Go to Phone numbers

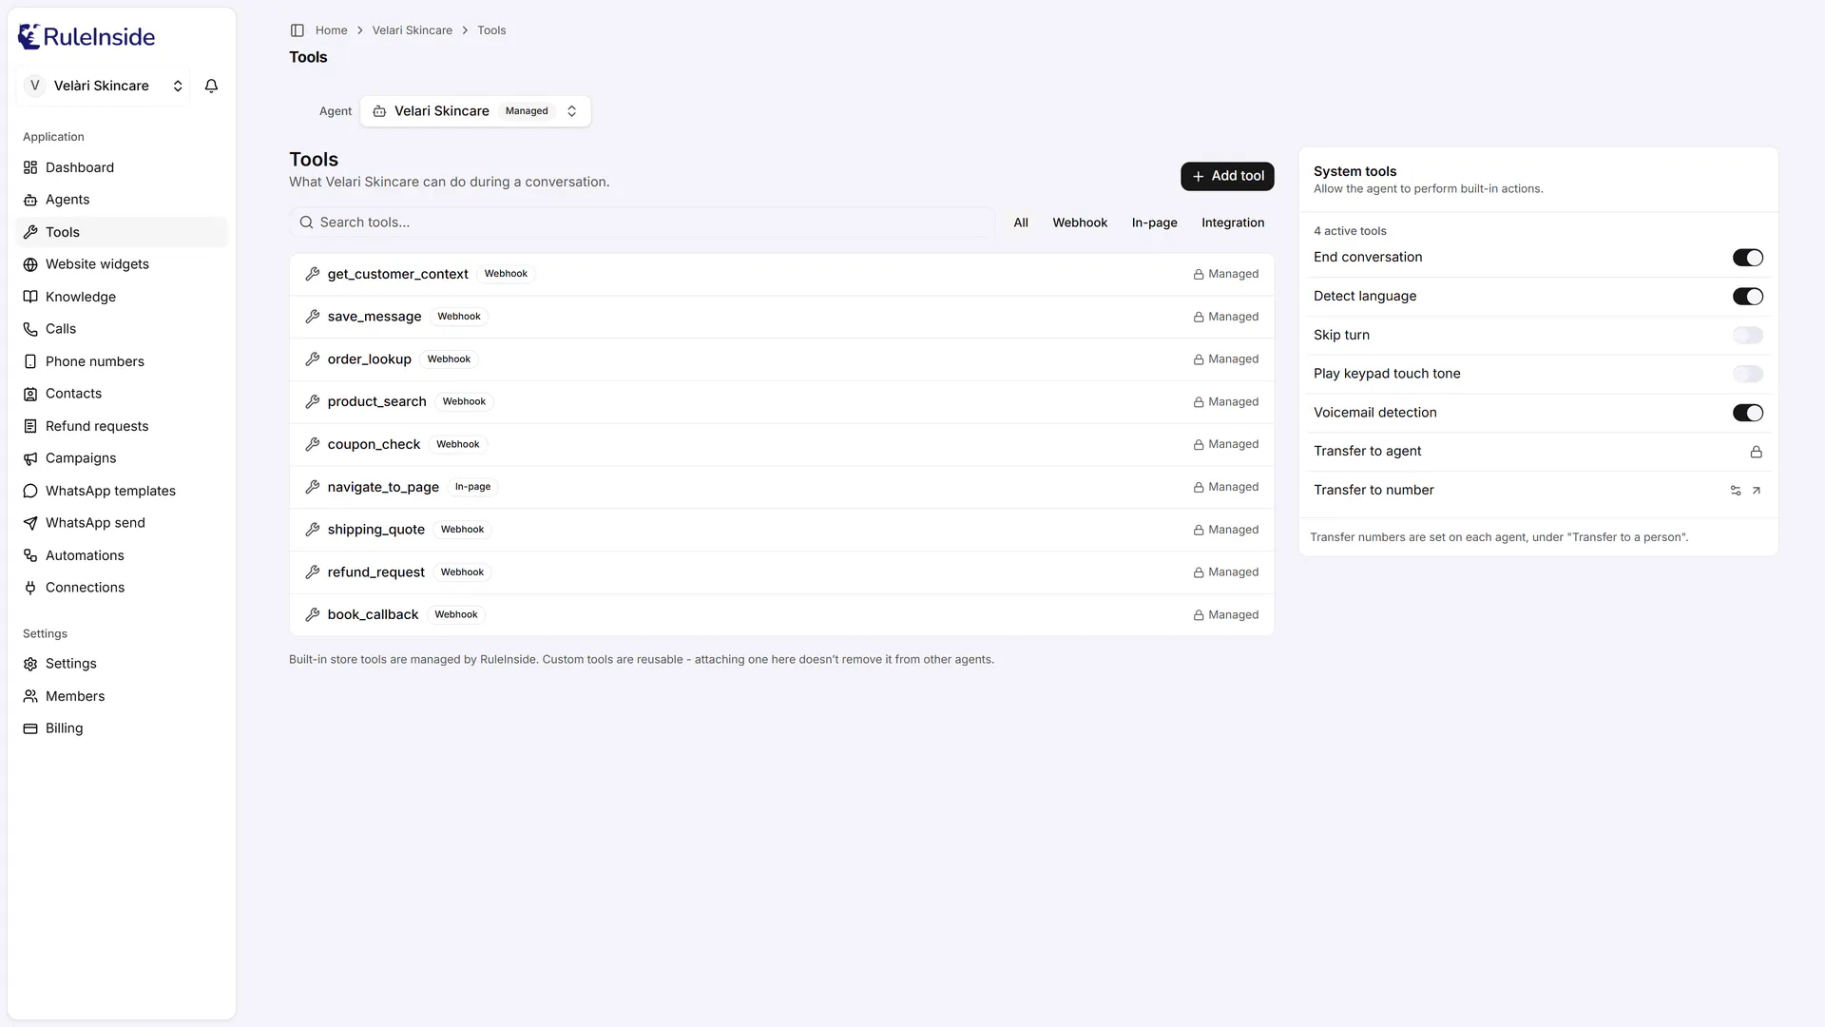pos(122,361)
